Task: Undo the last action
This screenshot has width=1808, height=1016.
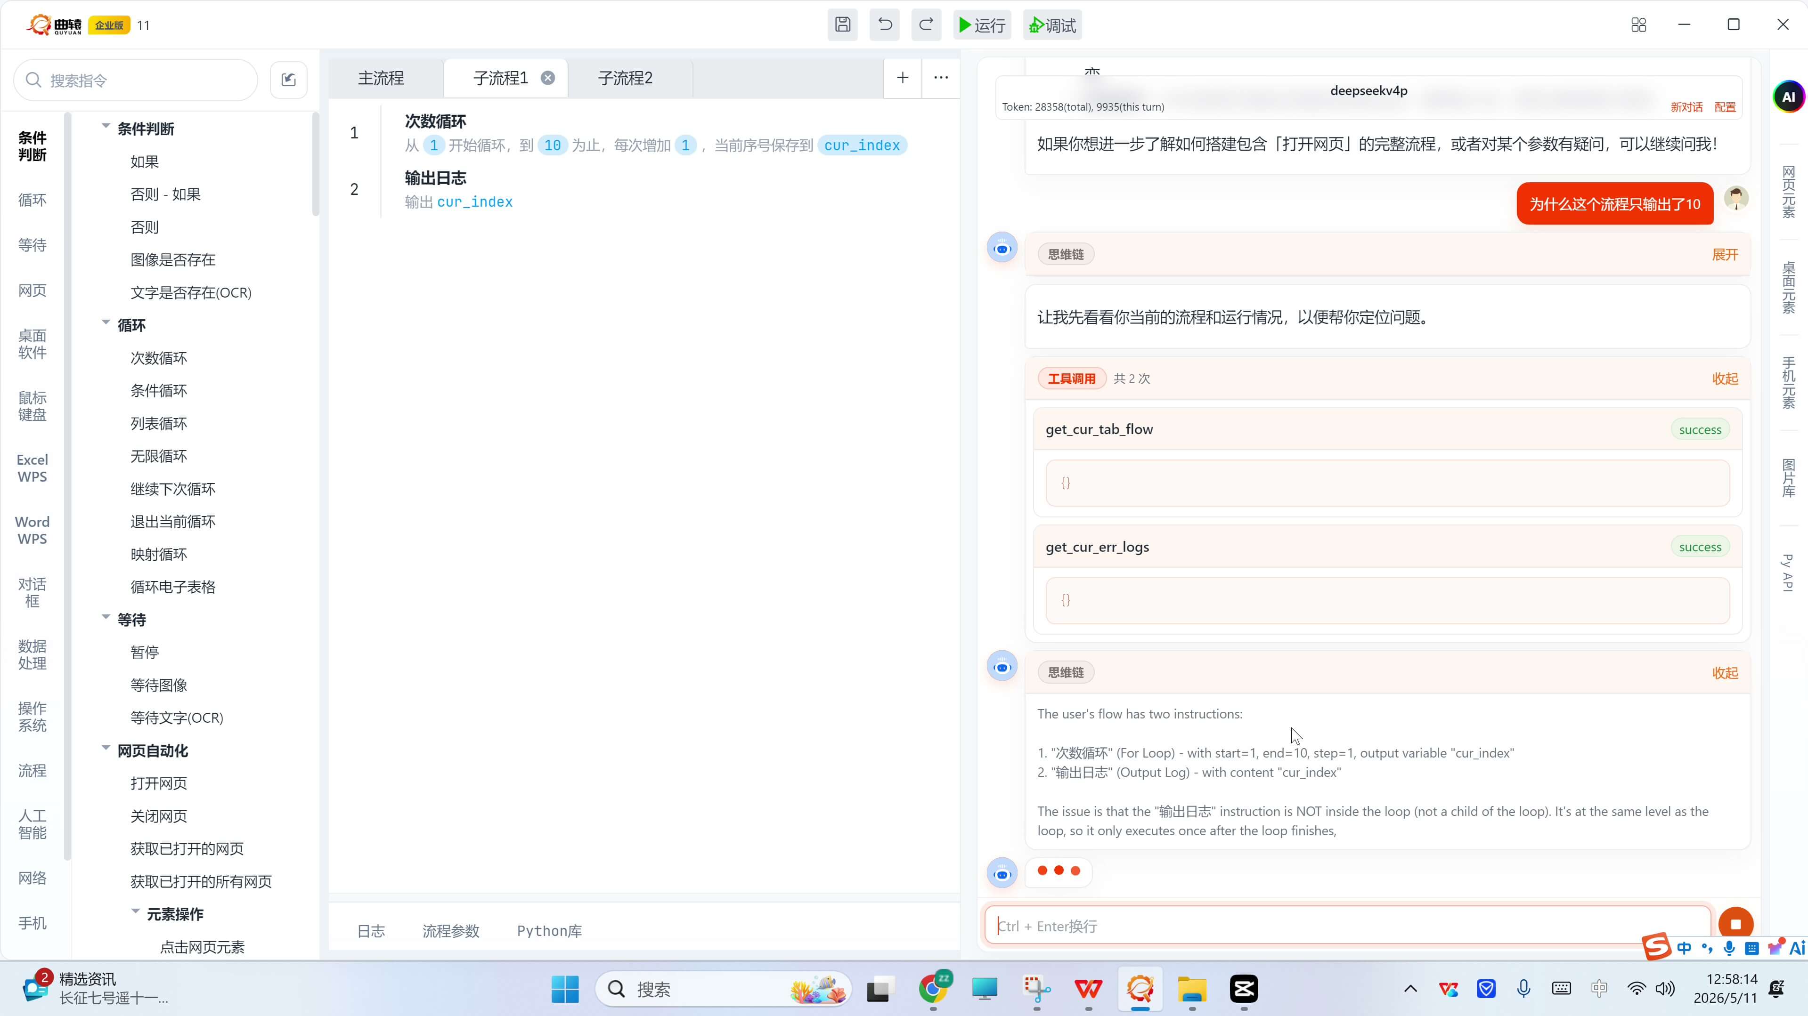Action: pyautogui.click(x=884, y=25)
